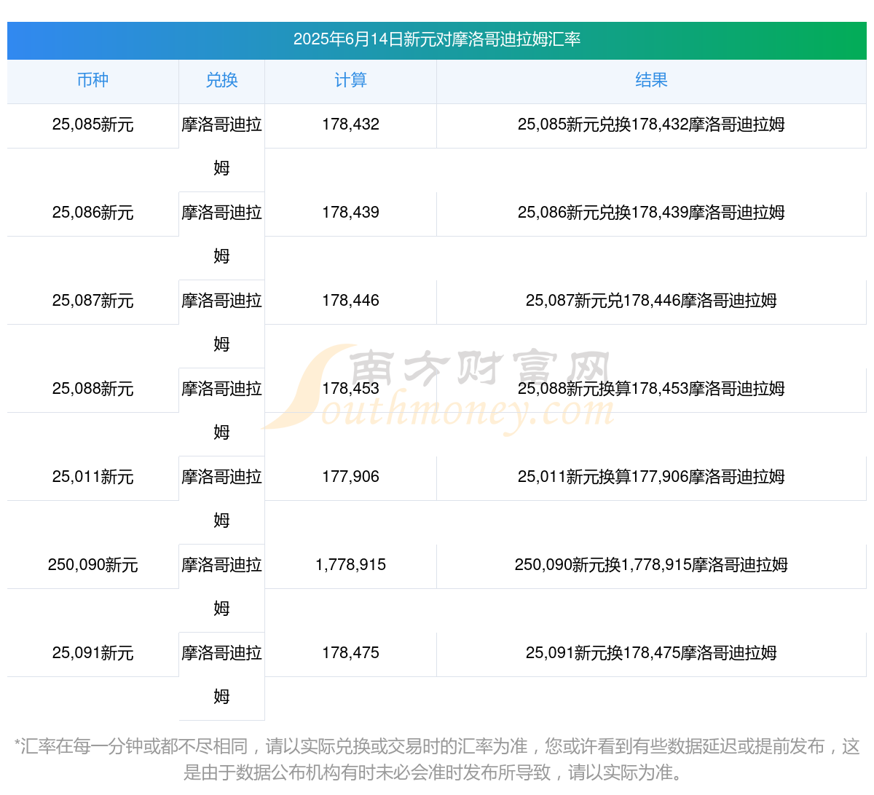Screen dimensions: 874x795
Task: Click the 25,086新元 cell
Action: [92, 213]
